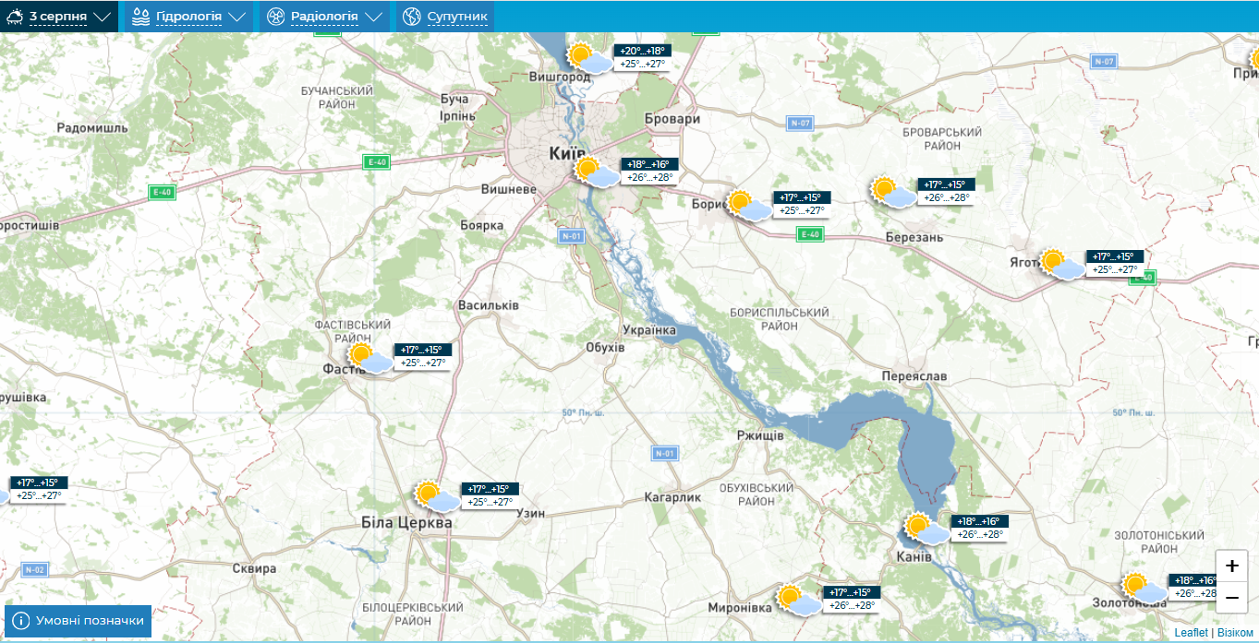Click the Kyiv temperature label +18°...+16°

648,164
